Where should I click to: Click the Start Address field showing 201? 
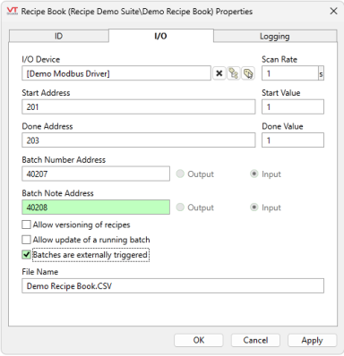[139, 106]
